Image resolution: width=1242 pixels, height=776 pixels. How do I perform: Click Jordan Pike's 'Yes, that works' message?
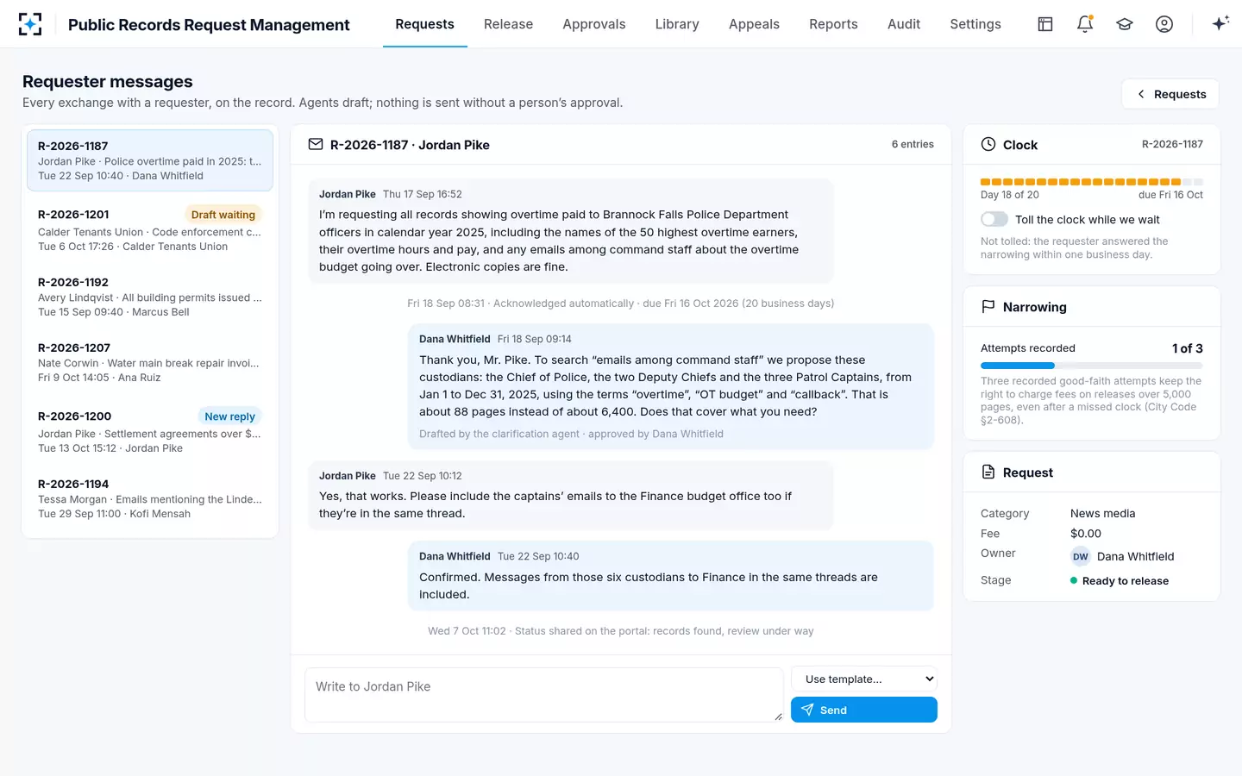point(571,495)
